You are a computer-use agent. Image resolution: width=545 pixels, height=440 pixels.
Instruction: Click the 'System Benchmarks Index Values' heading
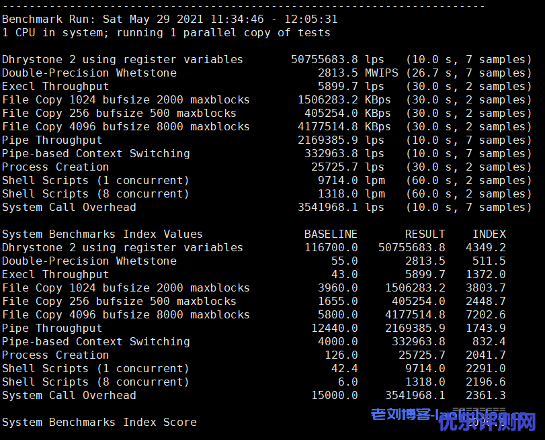coord(102,234)
